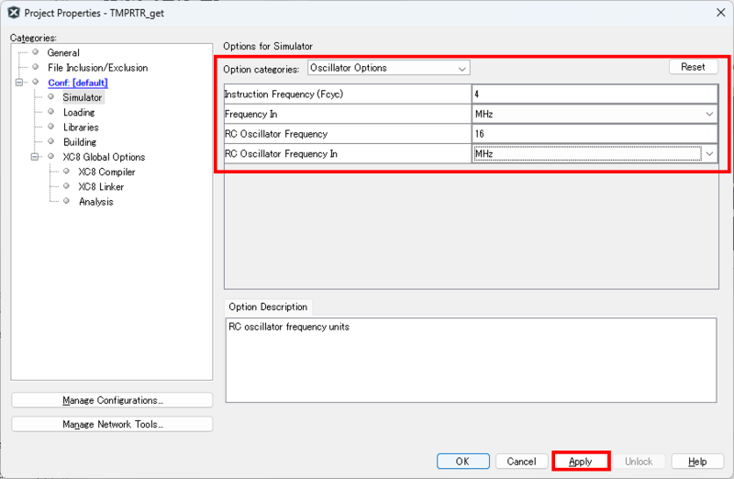Click the Conf: [default] link
This screenshot has height=479, width=734.
click(x=78, y=83)
